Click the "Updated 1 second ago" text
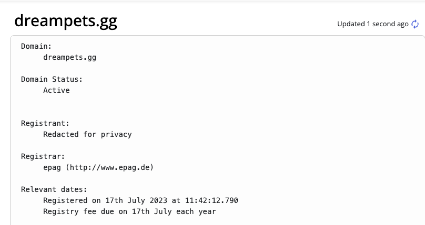The height and width of the screenshot is (225, 425). (373, 24)
